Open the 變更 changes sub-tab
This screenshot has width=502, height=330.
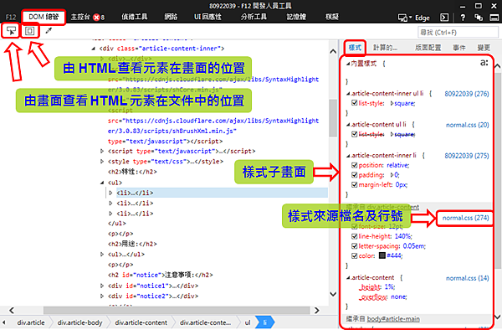pyautogui.click(x=484, y=48)
